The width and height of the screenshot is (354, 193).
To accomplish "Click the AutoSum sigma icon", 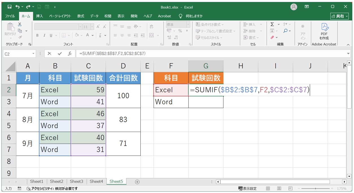I will click(x=272, y=24).
